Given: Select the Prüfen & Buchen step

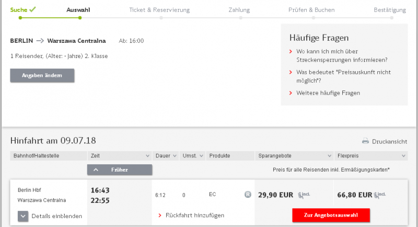Looking at the screenshot, I should pos(311,10).
